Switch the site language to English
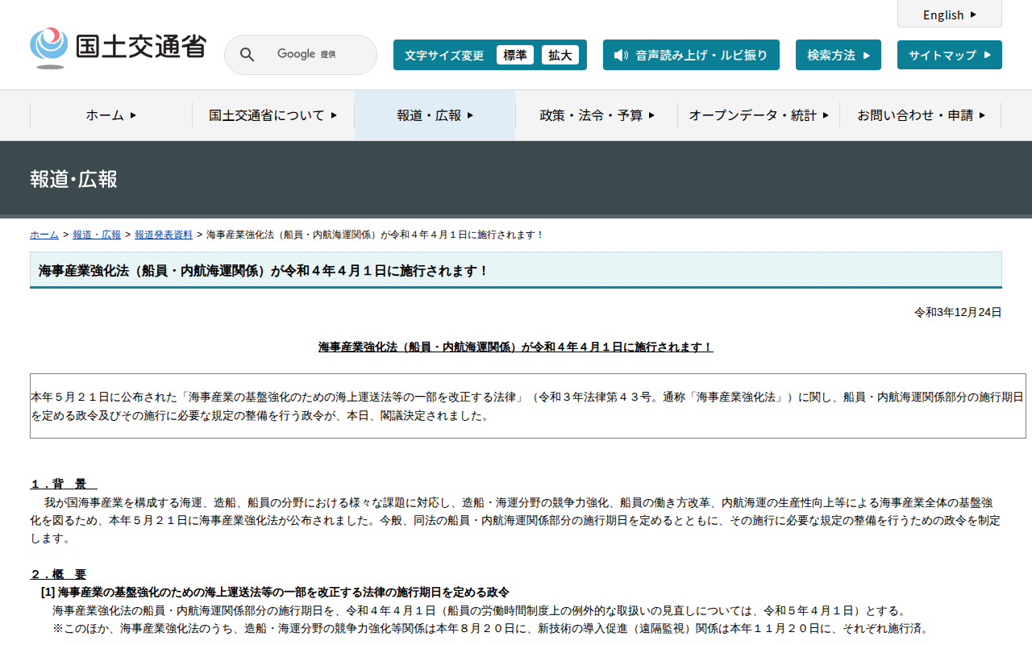The image size is (1032, 645). [x=949, y=15]
